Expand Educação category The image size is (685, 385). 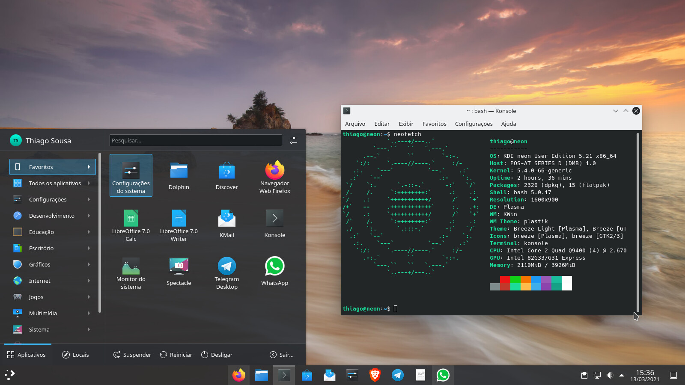tap(53, 232)
